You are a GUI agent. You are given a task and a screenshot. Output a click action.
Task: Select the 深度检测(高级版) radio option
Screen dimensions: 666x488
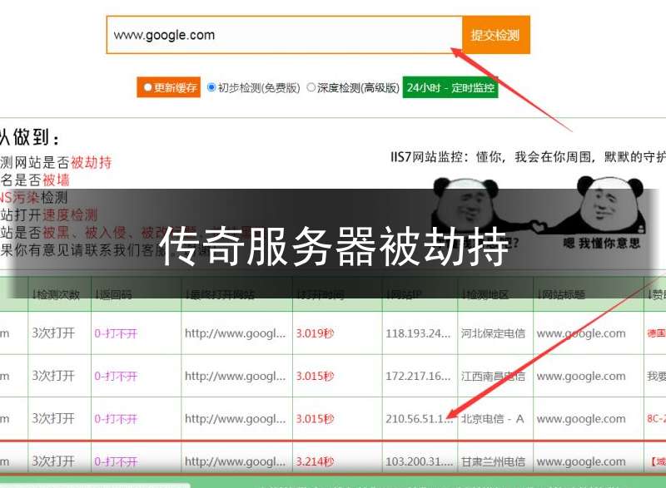pyautogui.click(x=311, y=87)
